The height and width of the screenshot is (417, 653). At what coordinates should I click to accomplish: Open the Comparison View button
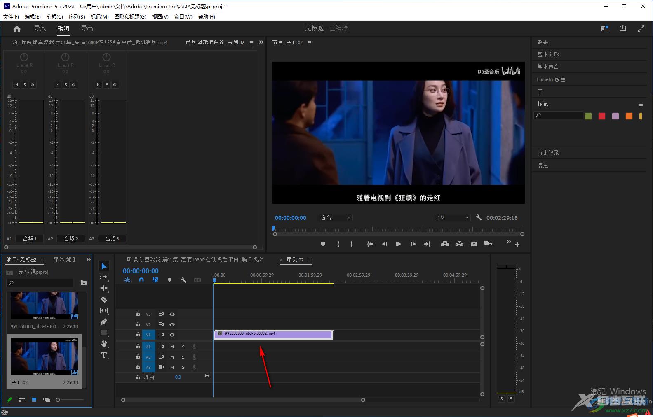tap(488, 244)
